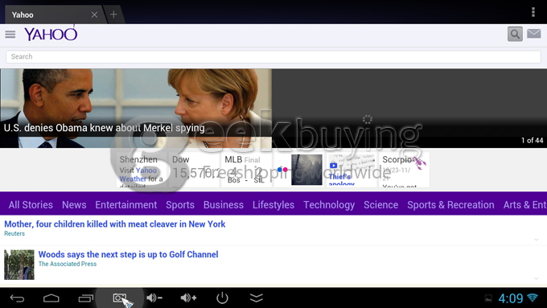547x308 pixels.
Task: Open the Dow stock card
Action: pos(194,170)
